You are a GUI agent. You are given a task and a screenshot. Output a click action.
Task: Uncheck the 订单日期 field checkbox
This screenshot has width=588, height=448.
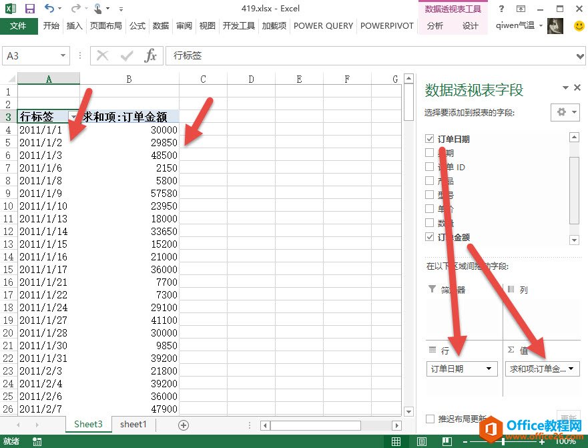430,139
